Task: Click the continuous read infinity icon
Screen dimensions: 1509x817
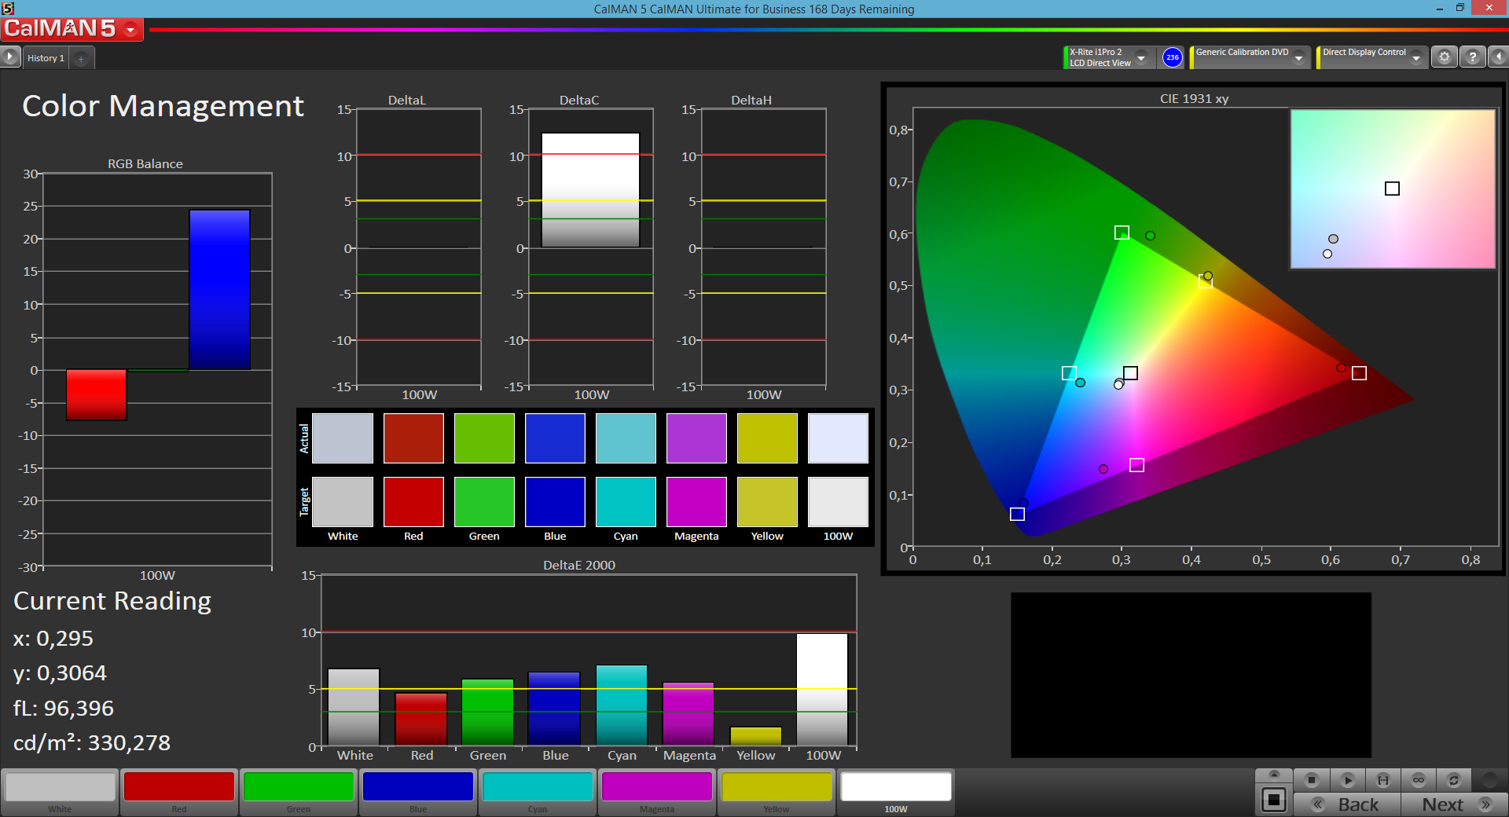Action: 1419,780
